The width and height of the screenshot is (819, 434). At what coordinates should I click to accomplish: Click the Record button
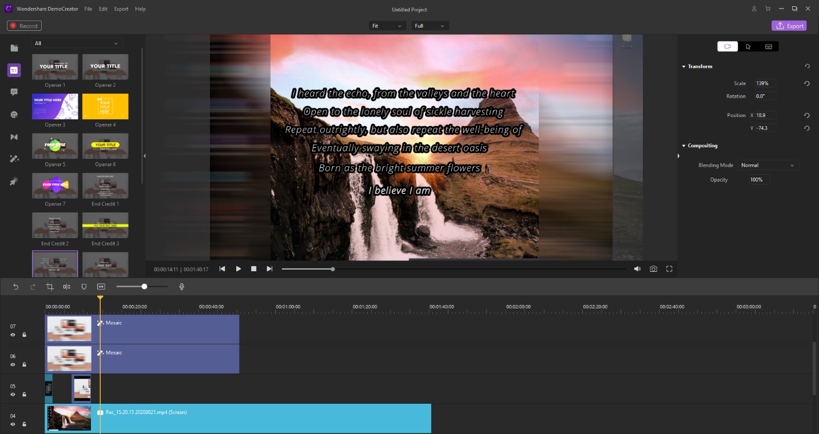[x=25, y=26]
